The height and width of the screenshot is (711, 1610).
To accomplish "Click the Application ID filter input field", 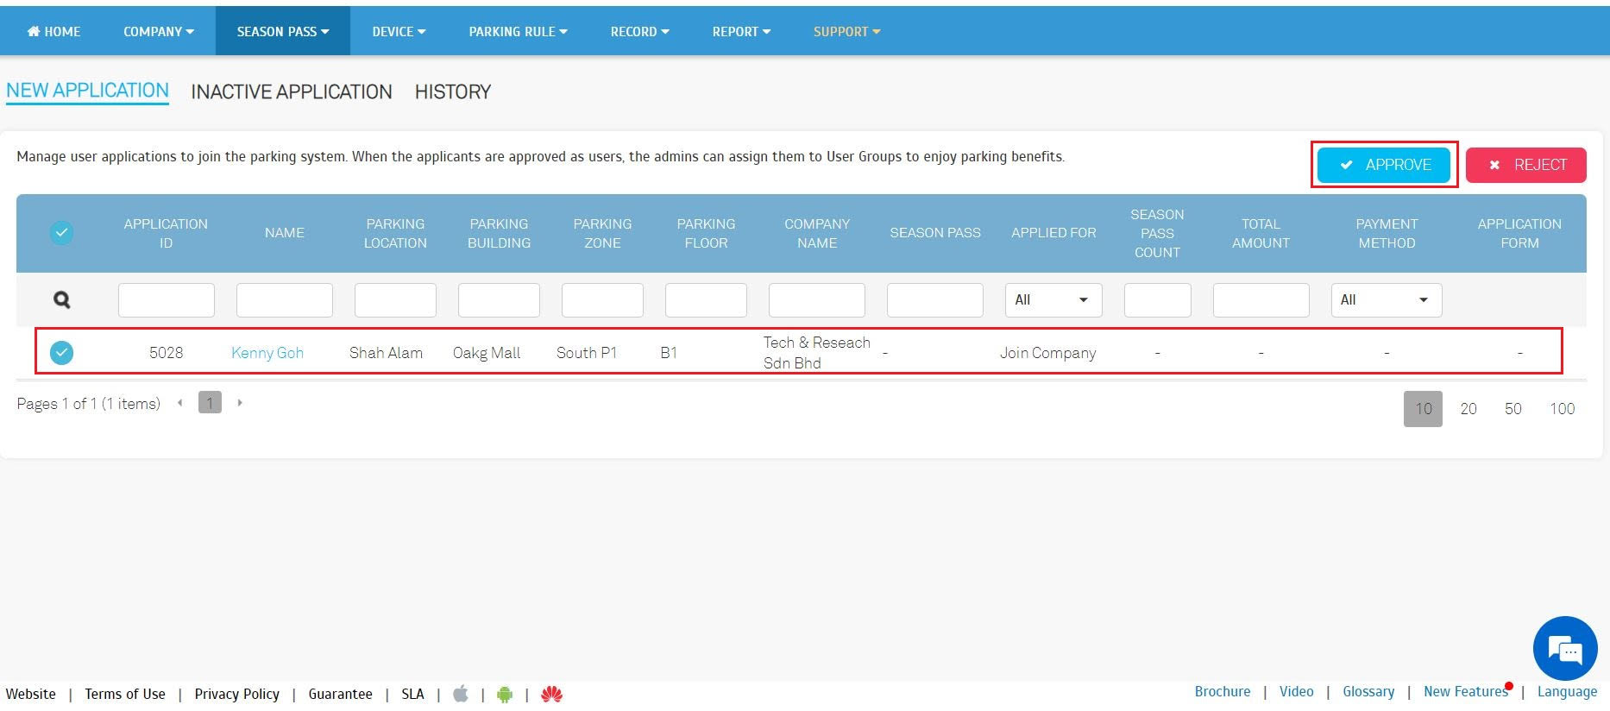I will (x=166, y=300).
